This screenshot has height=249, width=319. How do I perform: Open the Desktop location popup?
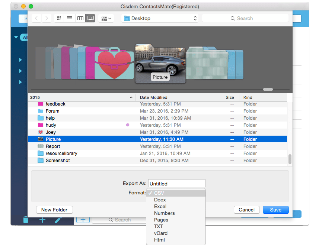(x=160, y=18)
